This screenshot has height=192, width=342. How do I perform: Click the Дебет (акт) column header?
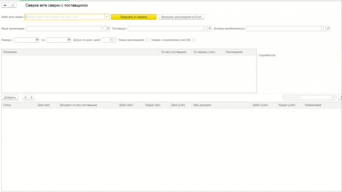(131, 105)
